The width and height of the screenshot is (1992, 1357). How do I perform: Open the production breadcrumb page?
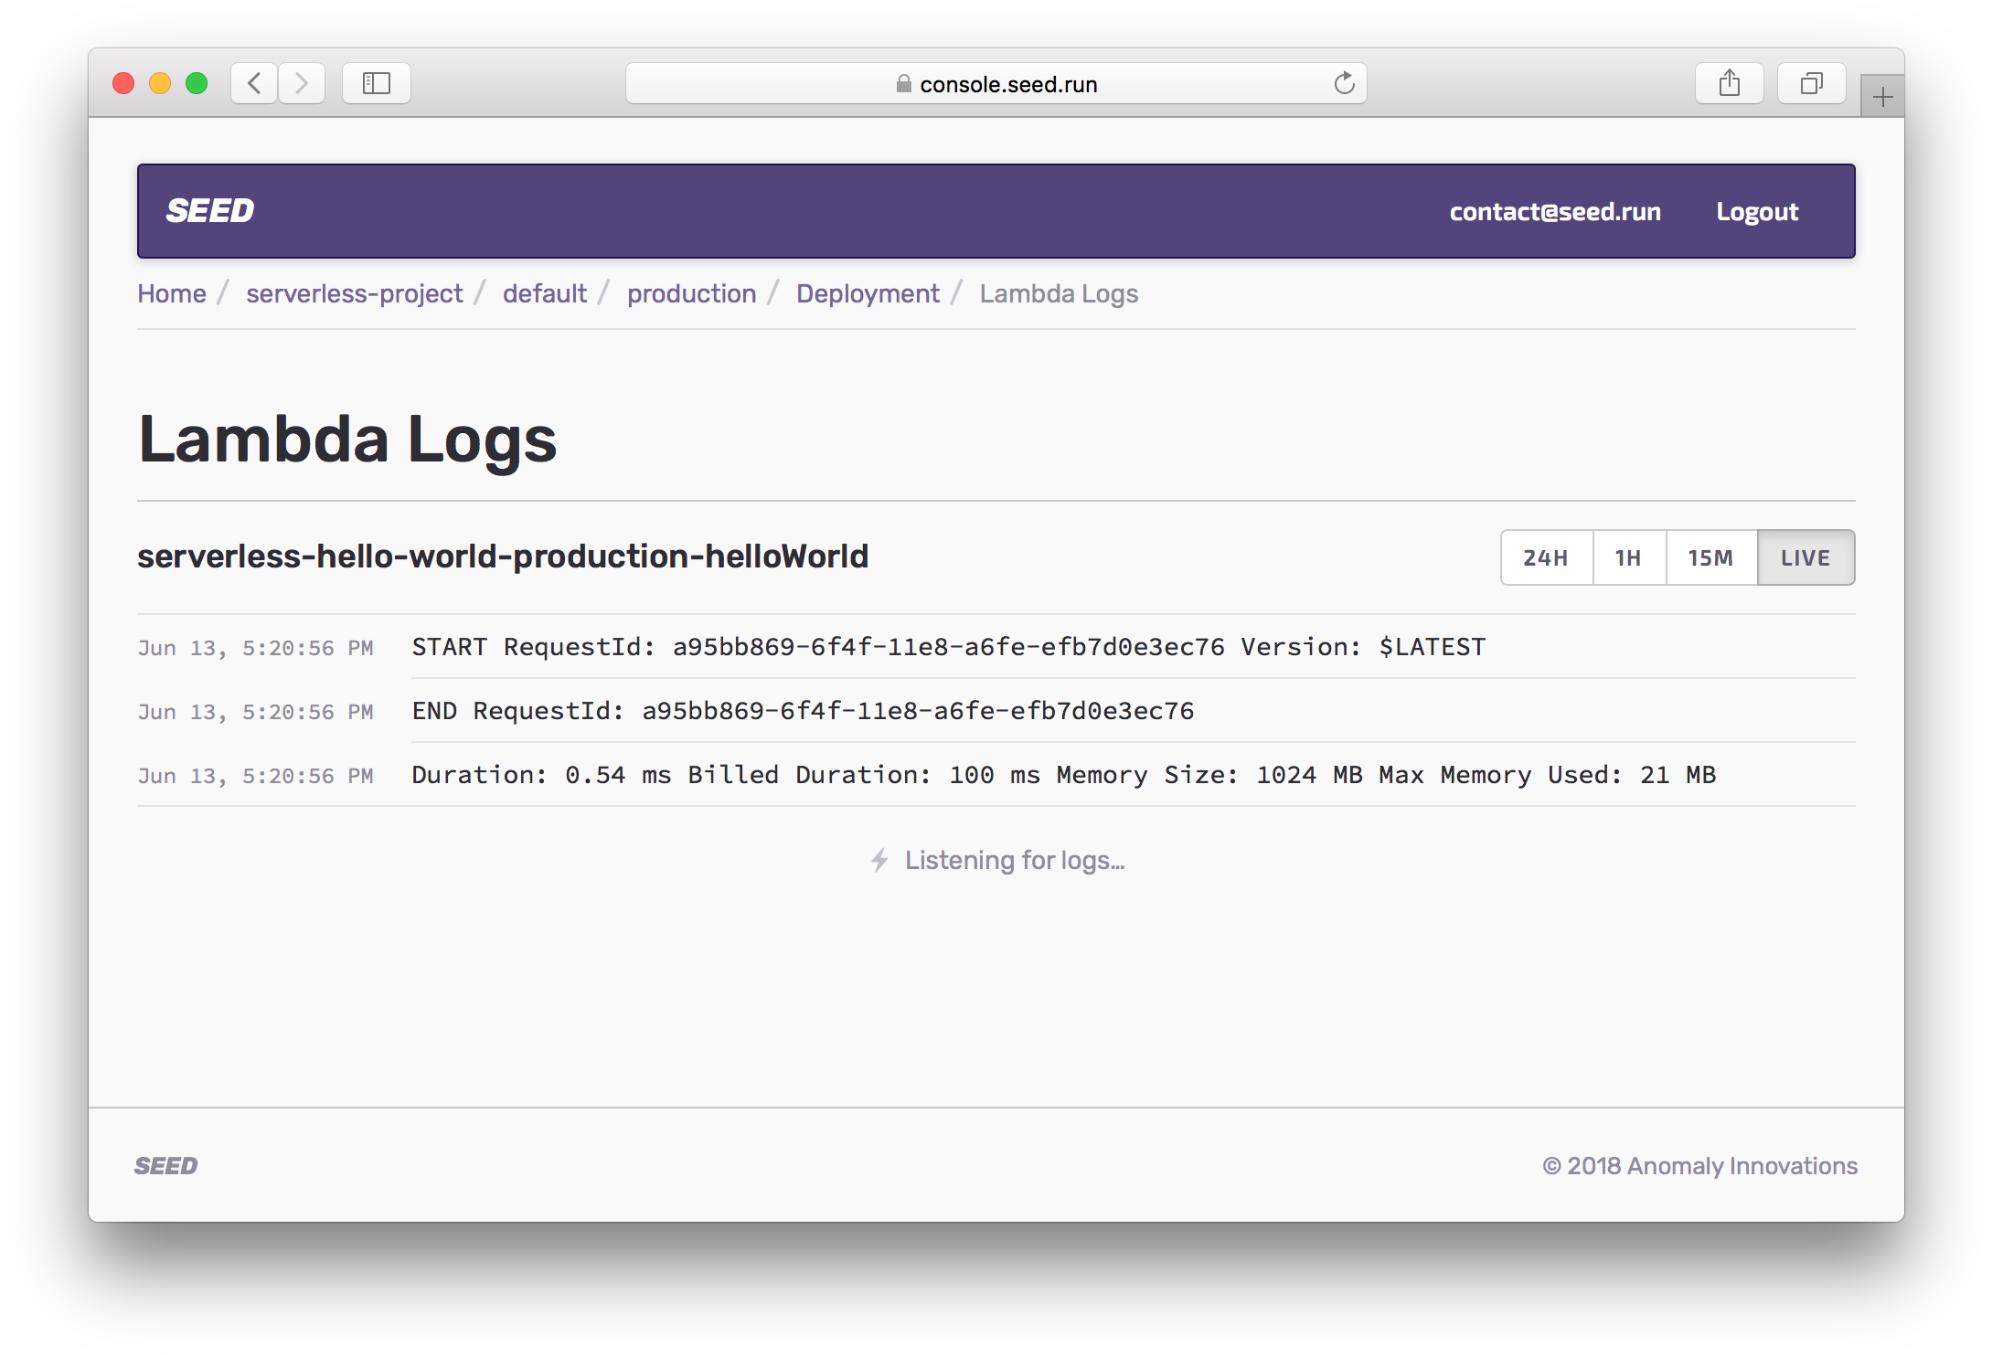pos(691,293)
